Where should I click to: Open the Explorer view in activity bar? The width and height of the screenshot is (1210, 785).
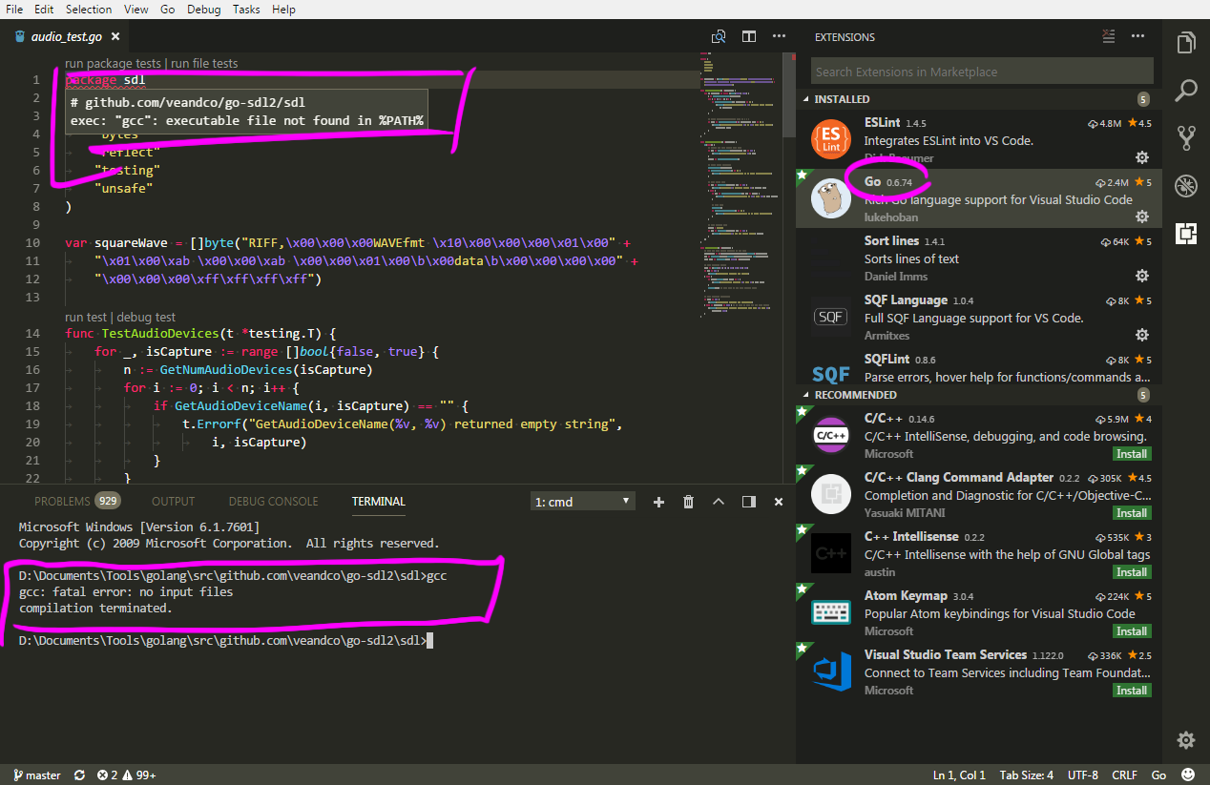coord(1186,44)
